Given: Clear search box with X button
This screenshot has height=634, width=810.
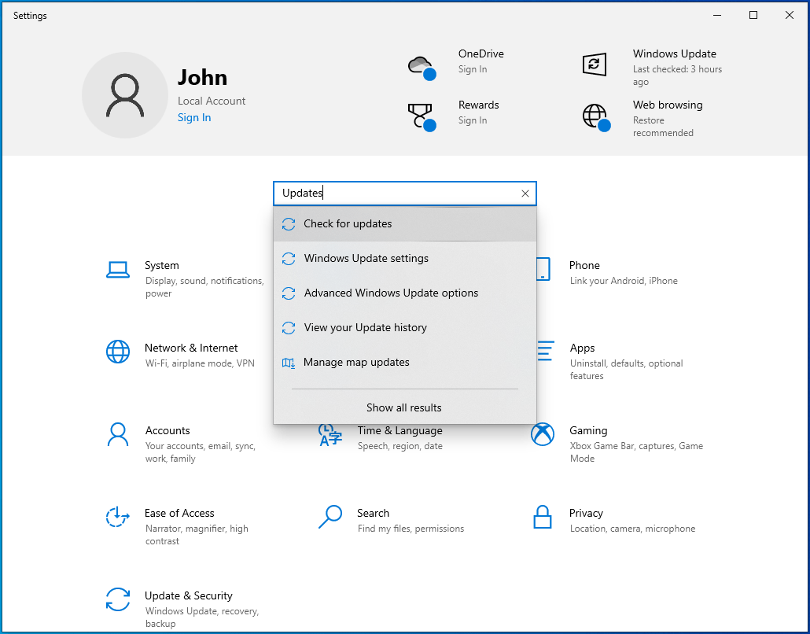Looking at the screenshot, I should pos(525,194).
